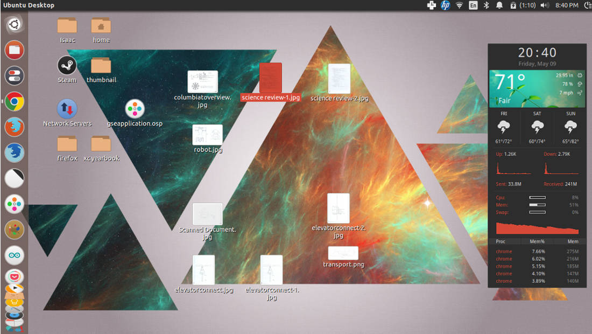
Task: Select gseapplication.osp file on the desktop
Action: [135, 109]
